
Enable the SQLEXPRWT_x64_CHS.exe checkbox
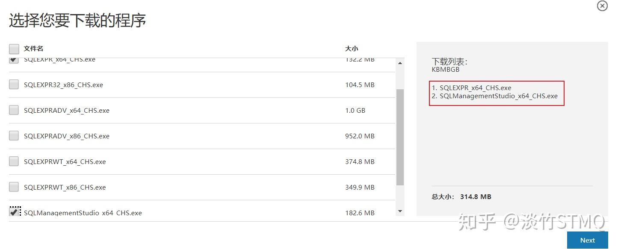14,161
